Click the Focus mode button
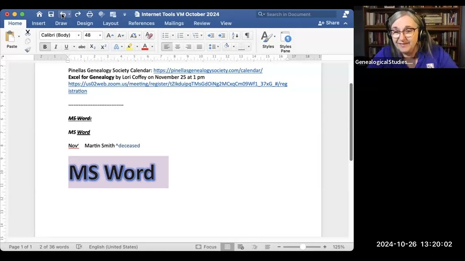Screen dimensions: 465x261 click(x=206, y=247)
